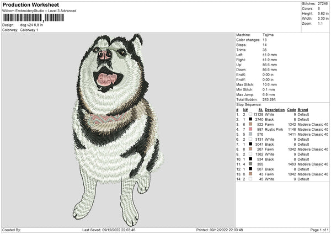Screen dimensions: 331x234
Task: Click the 'Left:' 41.9 mm value
Action: 270,55
